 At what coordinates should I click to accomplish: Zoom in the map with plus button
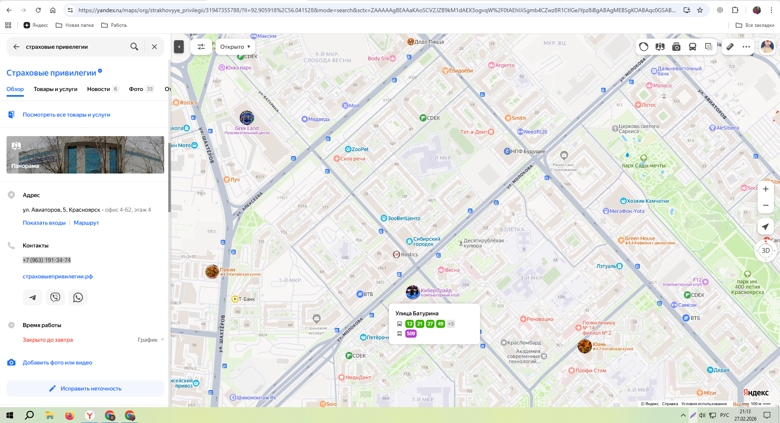tap(765, 189)
